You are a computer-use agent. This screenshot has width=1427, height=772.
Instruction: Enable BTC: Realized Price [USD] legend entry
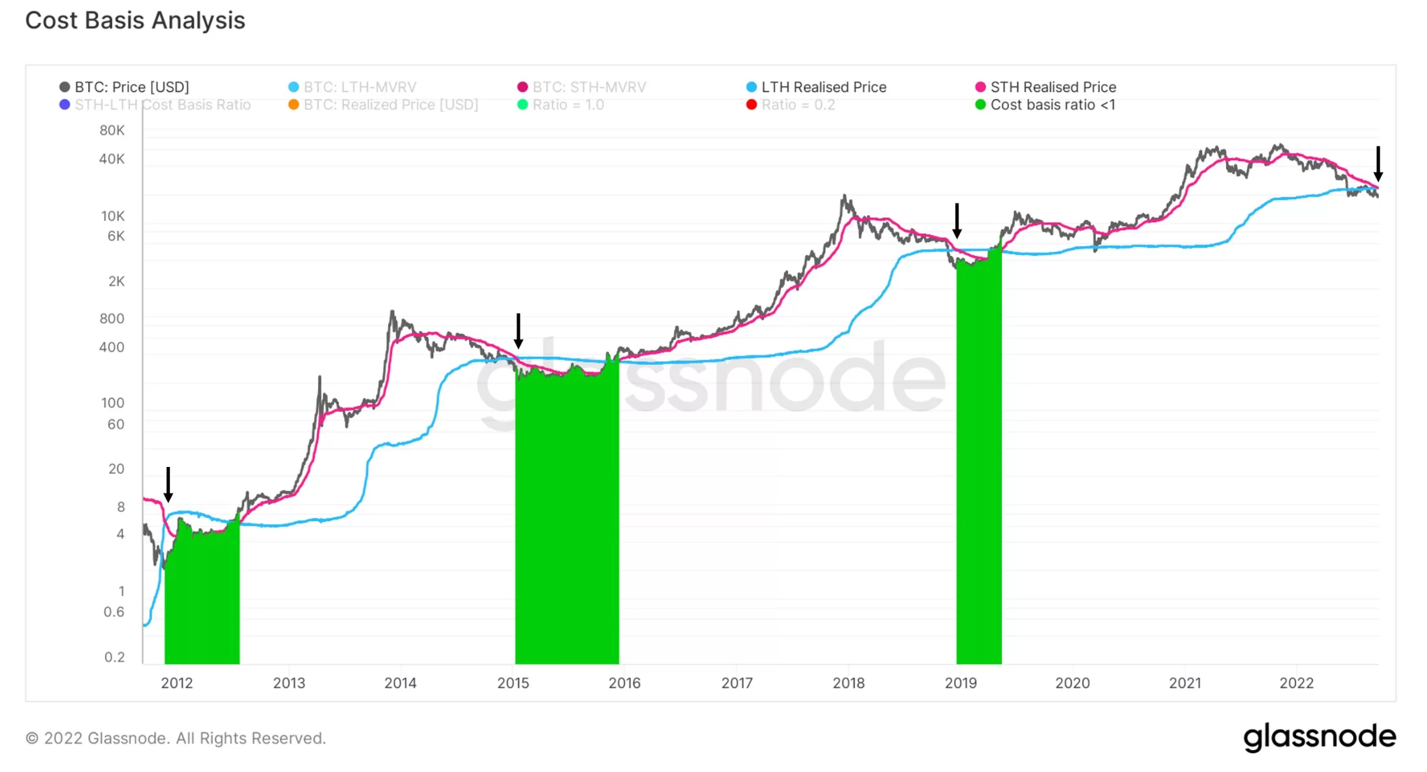click(391, 105)
